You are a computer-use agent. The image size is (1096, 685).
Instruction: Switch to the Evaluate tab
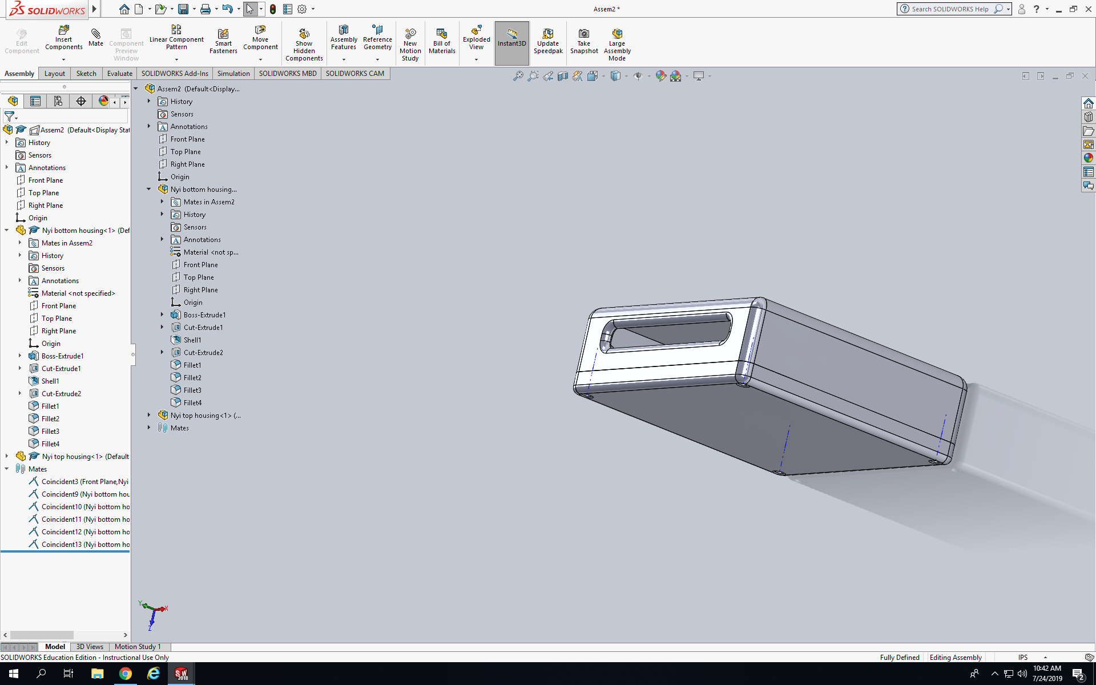119,74
